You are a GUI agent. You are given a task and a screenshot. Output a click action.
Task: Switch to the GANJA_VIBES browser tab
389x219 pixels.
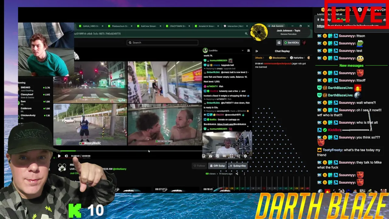pyautogui.click(x=91, y=26)
